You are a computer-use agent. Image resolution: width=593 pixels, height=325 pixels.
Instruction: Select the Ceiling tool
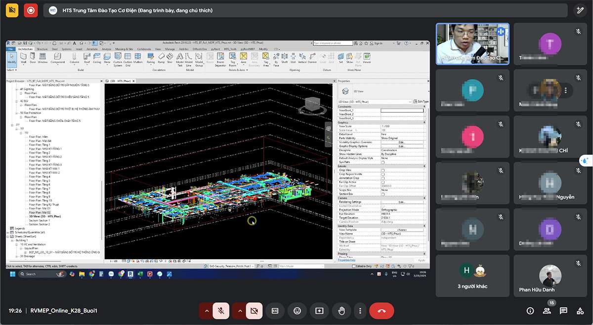pyautogui.click(x=97, y=59)
